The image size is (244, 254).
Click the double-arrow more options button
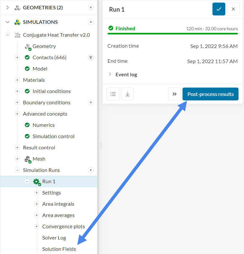tap(174, 94)
